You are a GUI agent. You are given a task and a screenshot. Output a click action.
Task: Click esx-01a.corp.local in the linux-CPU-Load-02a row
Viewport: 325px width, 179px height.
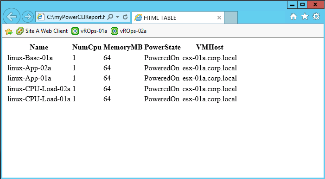[x=210, y=89]
